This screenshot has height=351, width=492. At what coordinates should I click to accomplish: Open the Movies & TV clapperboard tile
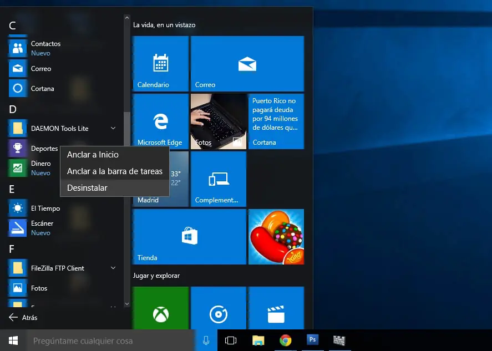[x=276, y=308]
